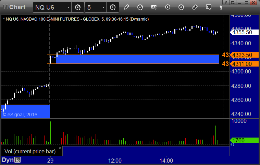Click the help question mark button
The width and height of the screenshot is (260, 165).
226,2
